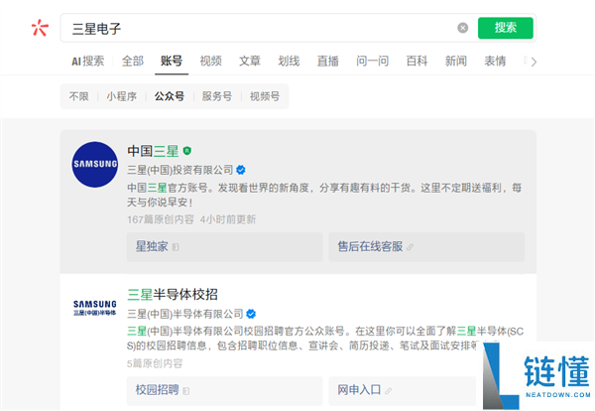Switch to the 划线 tab
The height and width of the screenshot is (411, 595).
[x=289, y=61]
